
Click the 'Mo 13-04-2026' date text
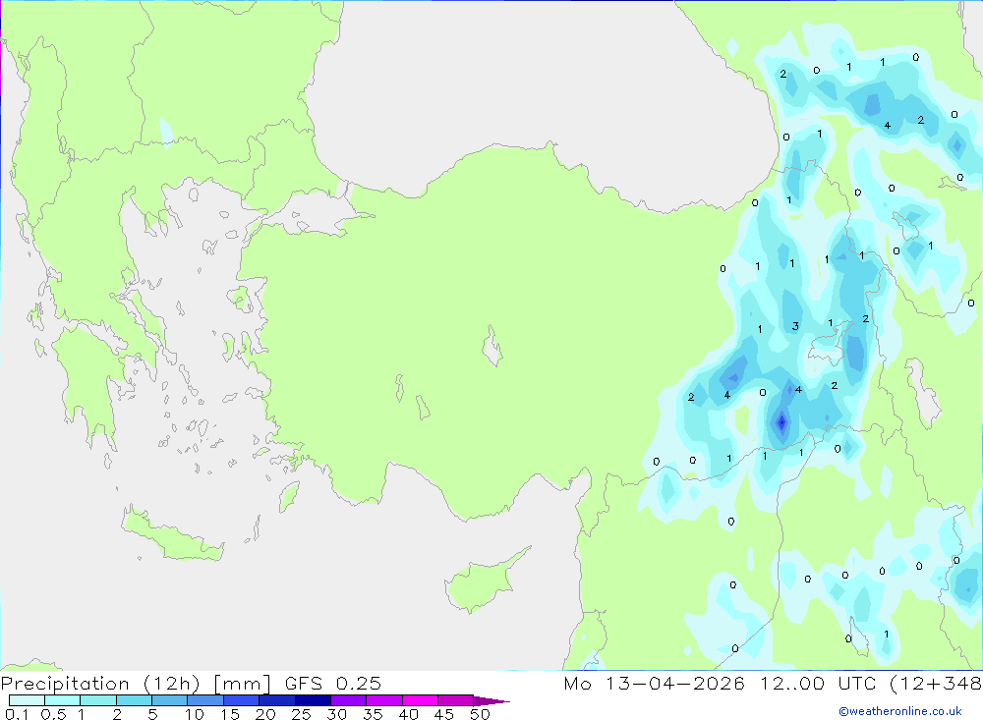(654, 684)
